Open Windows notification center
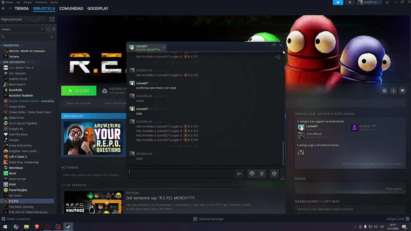The image size is (411, 231). [x=404, y=227]
